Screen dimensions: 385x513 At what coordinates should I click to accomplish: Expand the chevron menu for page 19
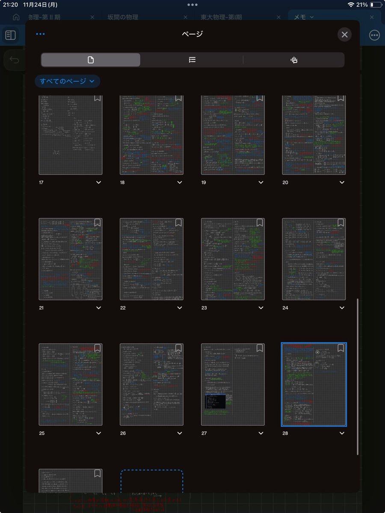(261, 183)
